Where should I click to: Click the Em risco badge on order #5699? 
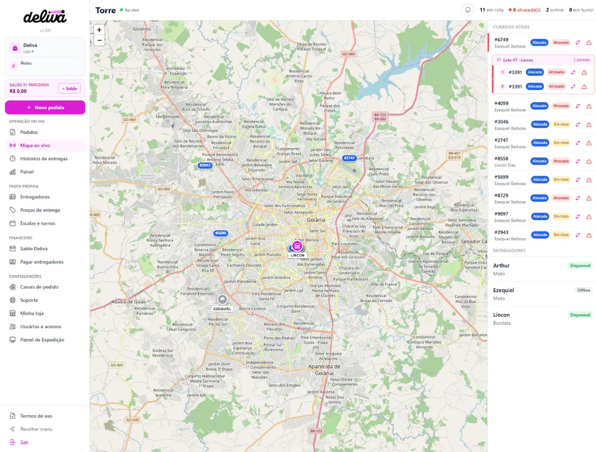pyautogui.click(x=561, y=180)
